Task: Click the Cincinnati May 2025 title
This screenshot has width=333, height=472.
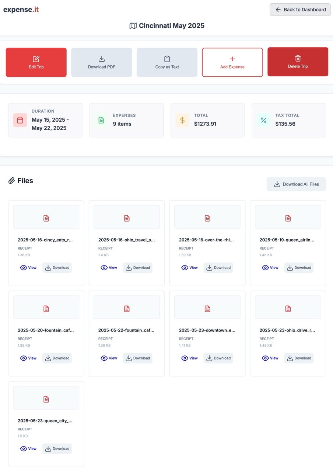Action: pyautogui.click(x=172, y=26)
